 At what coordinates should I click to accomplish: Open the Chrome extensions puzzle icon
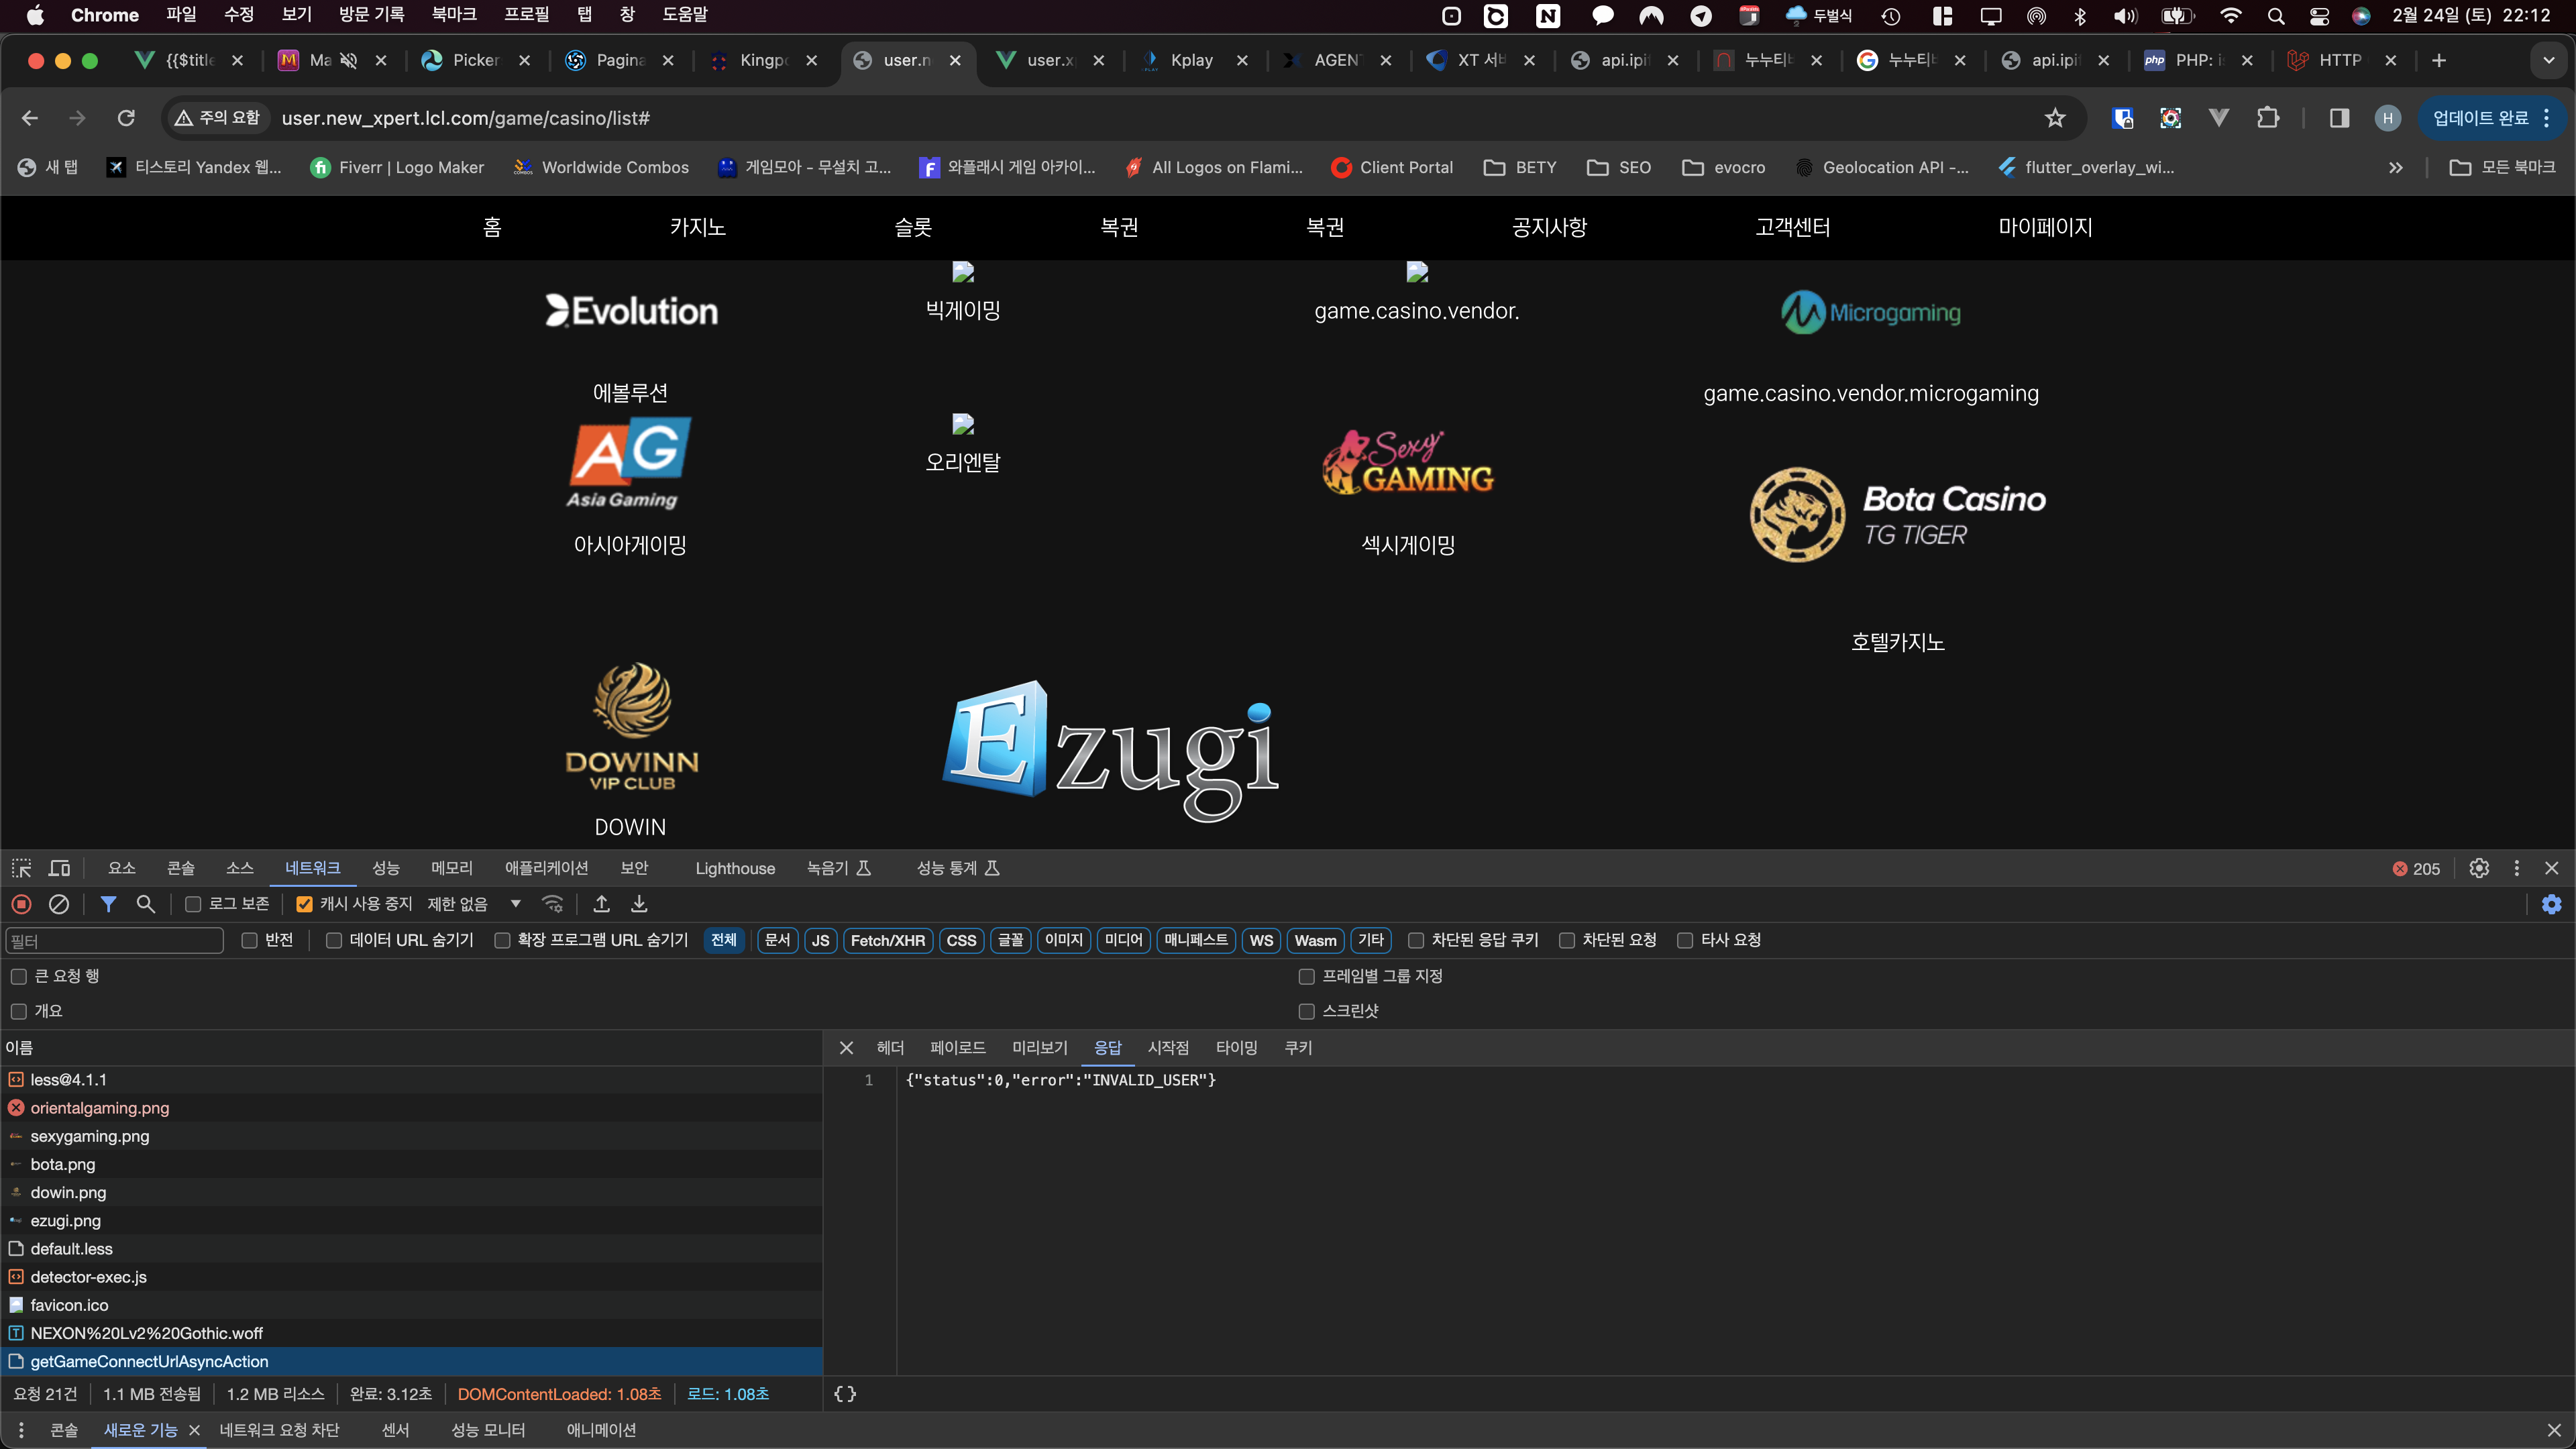tap(2268, 118)
